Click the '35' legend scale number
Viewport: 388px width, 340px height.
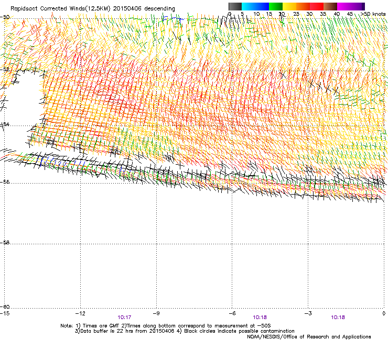(x=323, y=14)
